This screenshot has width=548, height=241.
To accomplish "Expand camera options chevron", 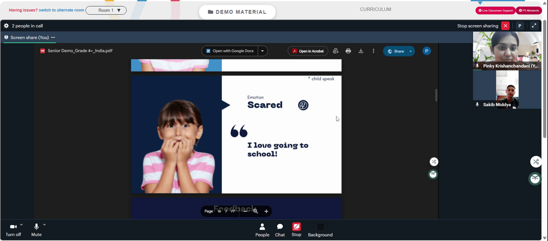I will (x=21, y=225).
